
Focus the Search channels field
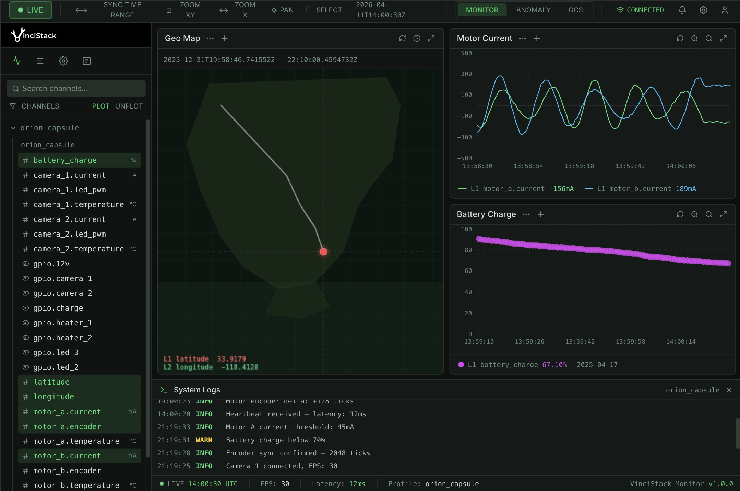click(x=76, y=88)
